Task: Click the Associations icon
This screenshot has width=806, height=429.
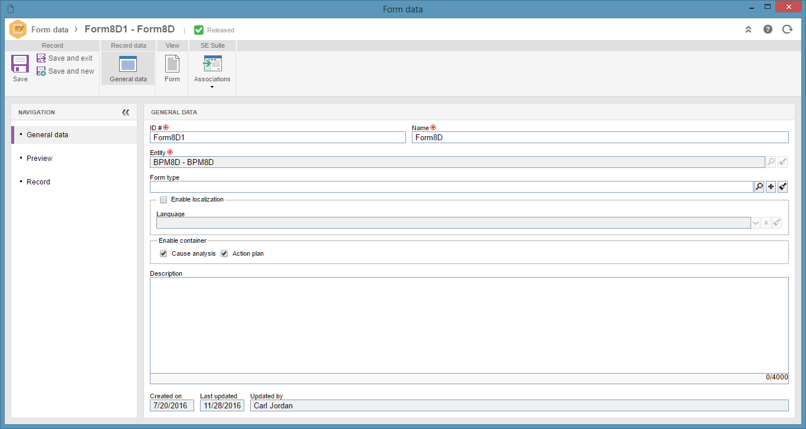Action: [x=212, y=64]
